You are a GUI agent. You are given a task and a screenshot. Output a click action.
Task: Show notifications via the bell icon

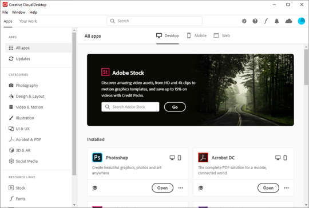(277, 21)
